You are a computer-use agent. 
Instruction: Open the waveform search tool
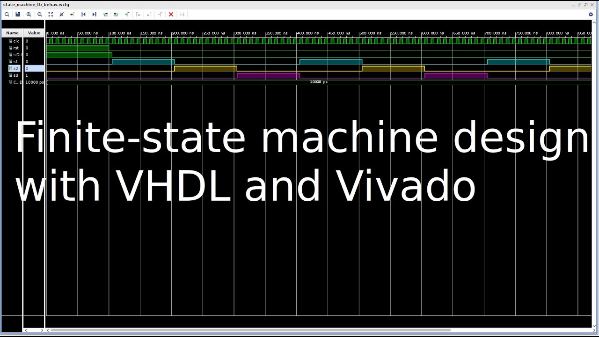click(7, 15)
